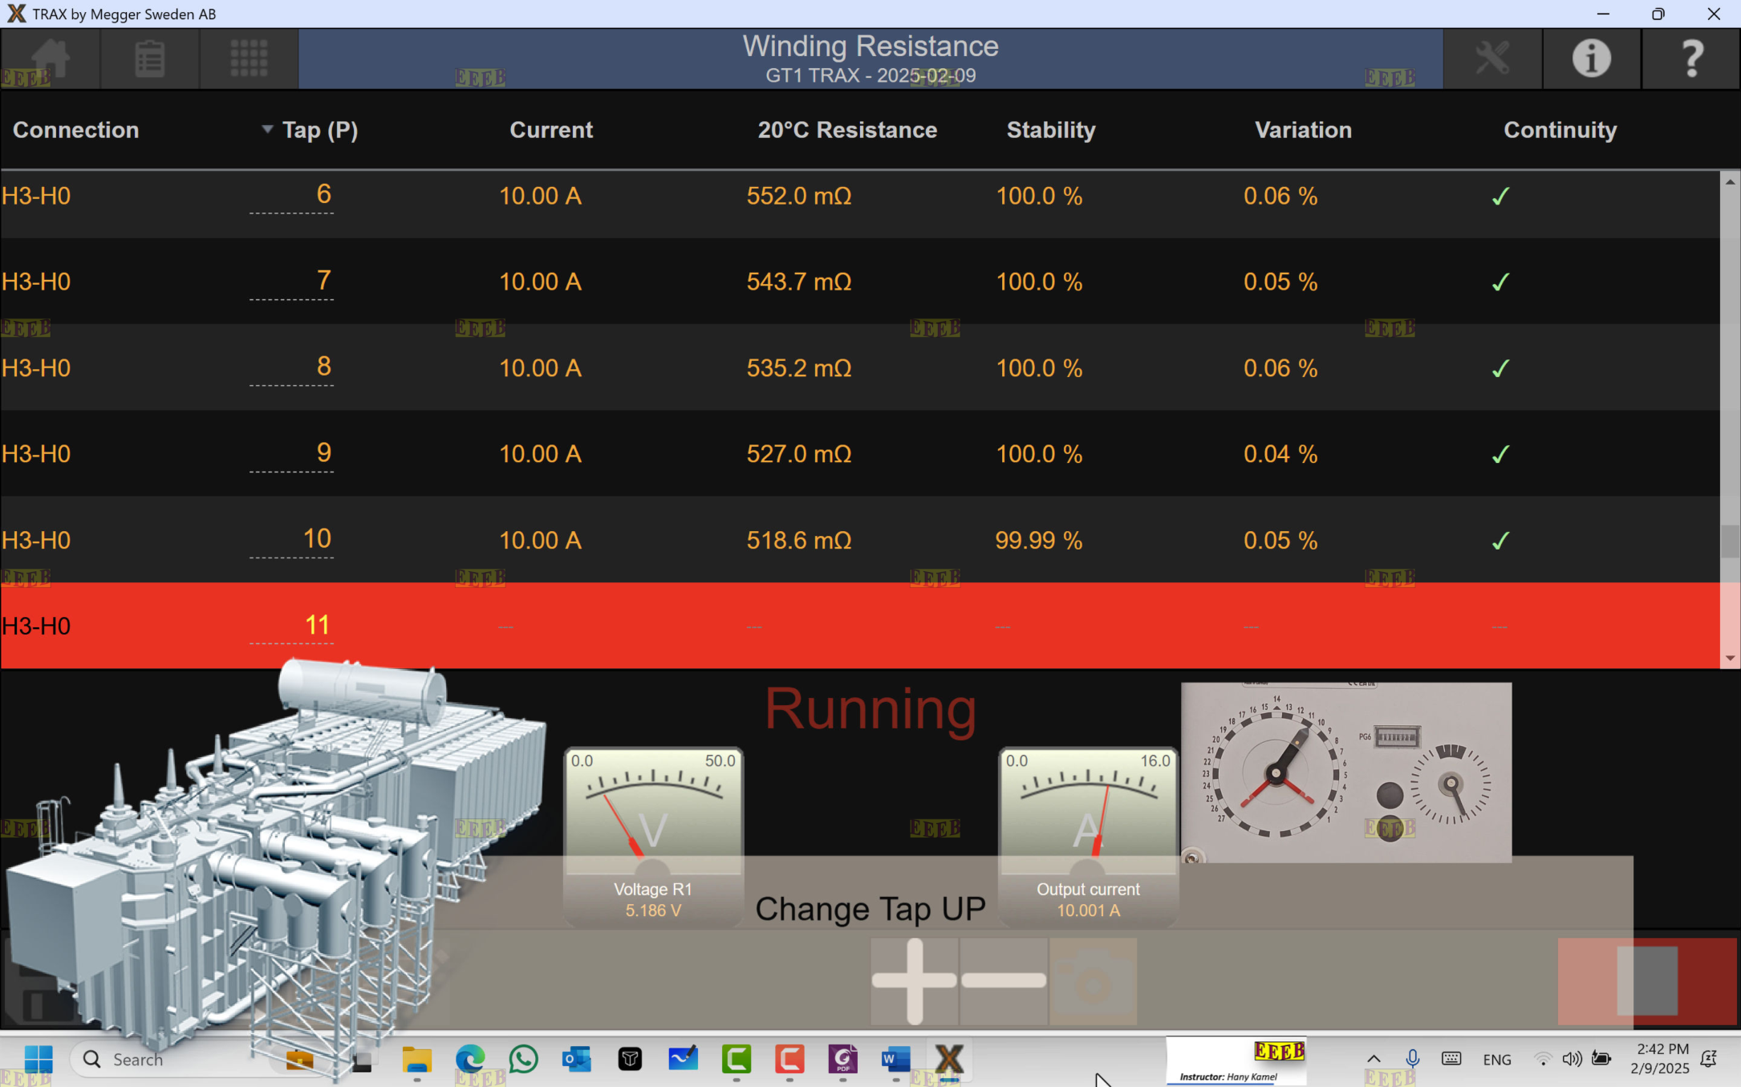Click the information (i) icon
This screenshot has height=1087, width=1741.
pyautogui.click(x=1591, y=59)
